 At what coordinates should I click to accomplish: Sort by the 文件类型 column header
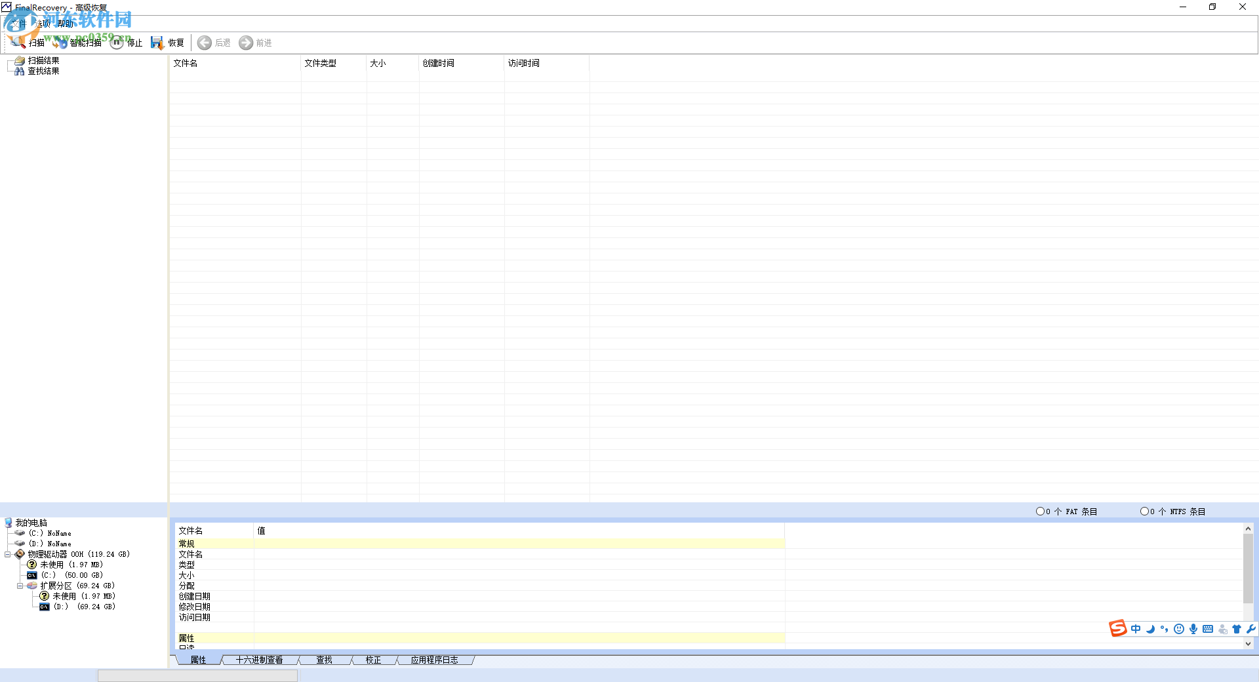(334, 63)
